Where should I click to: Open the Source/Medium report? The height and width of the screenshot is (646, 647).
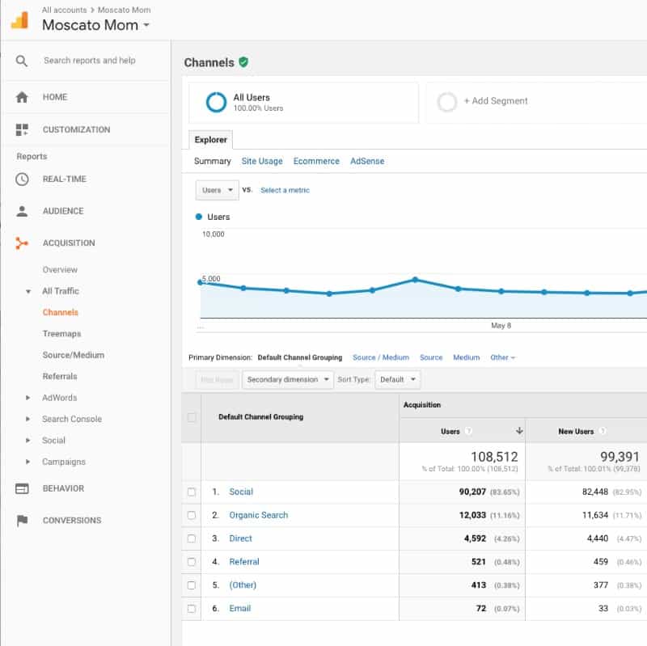[x=74, y=355]
